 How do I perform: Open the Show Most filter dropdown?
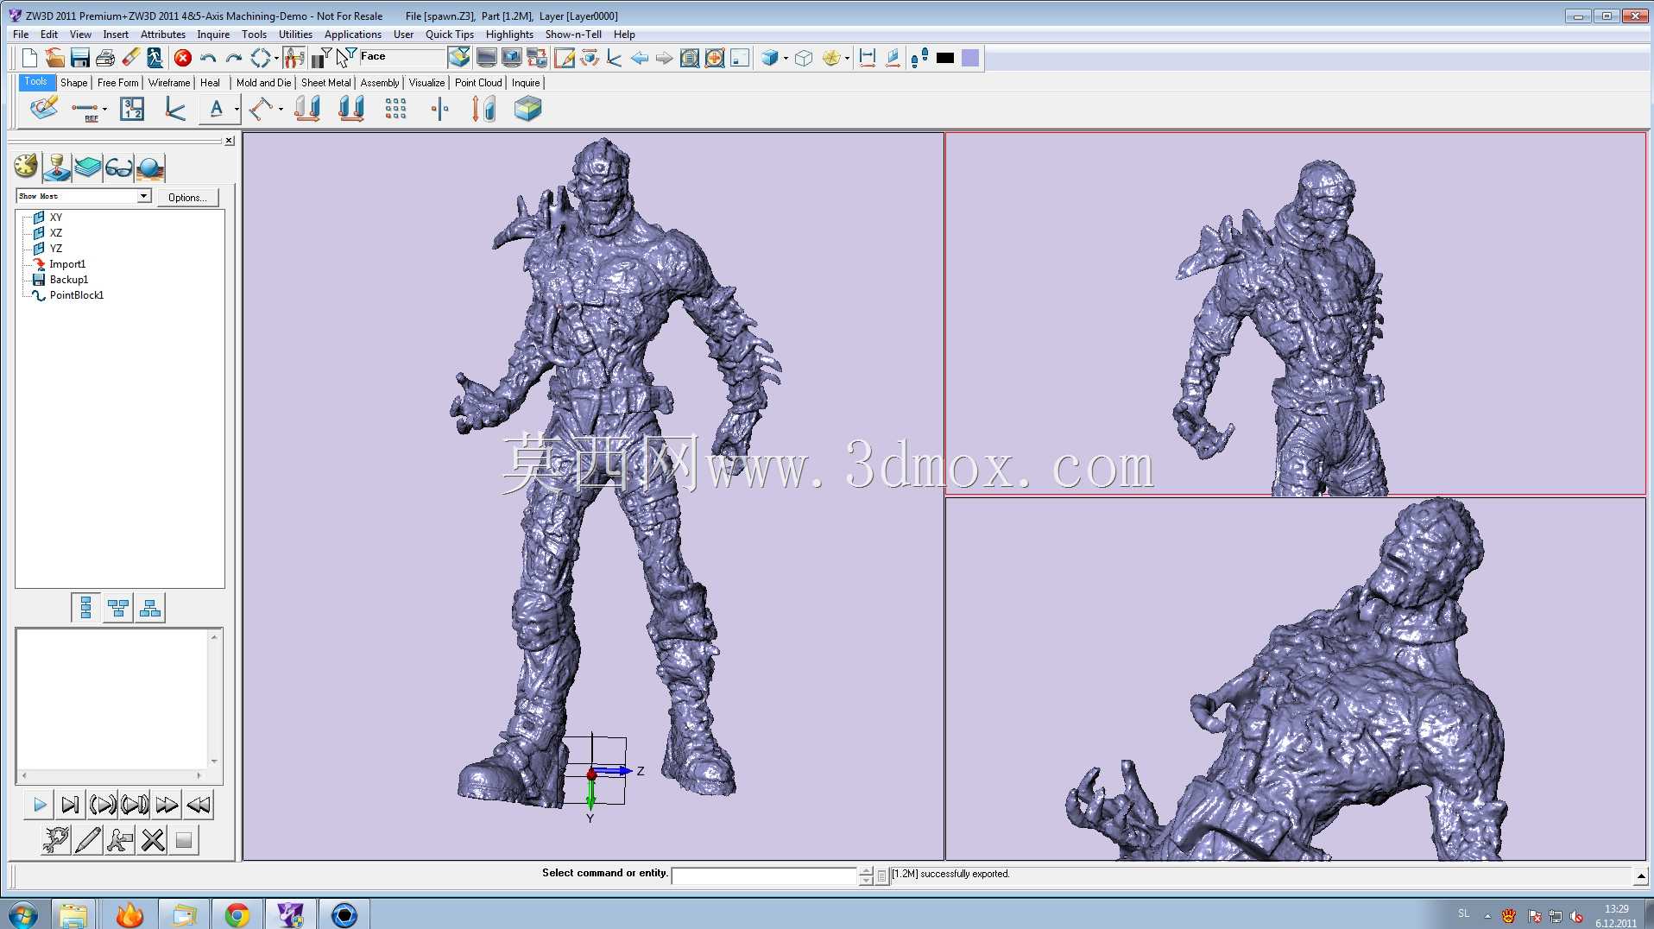[84, 196]
